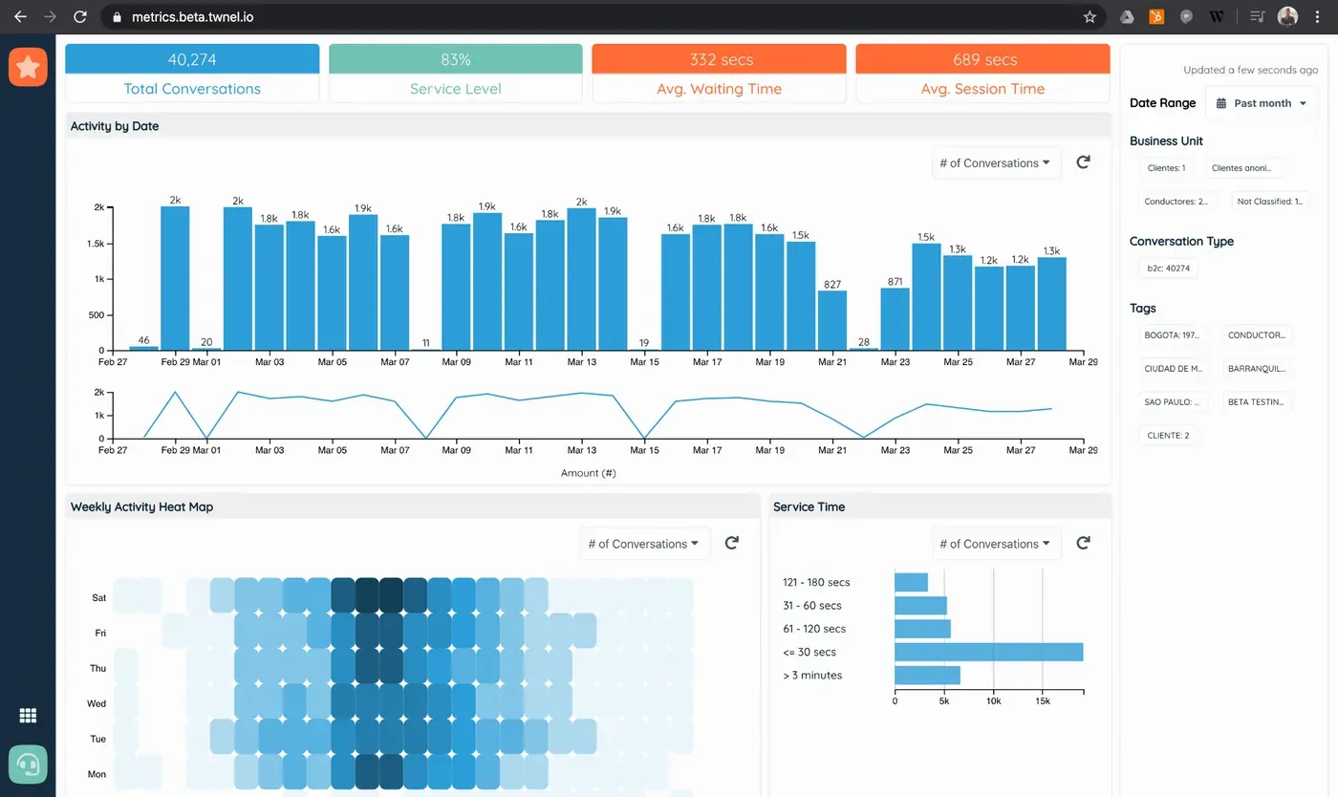Image resolution: width=1338 pixels, height=797 pixels.
Task: Filter by the 'BETA TESTIN...' tag
Action: pyautogui.click(x=1257, y=402)
